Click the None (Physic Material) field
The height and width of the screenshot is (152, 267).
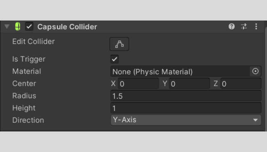(179, 71)
